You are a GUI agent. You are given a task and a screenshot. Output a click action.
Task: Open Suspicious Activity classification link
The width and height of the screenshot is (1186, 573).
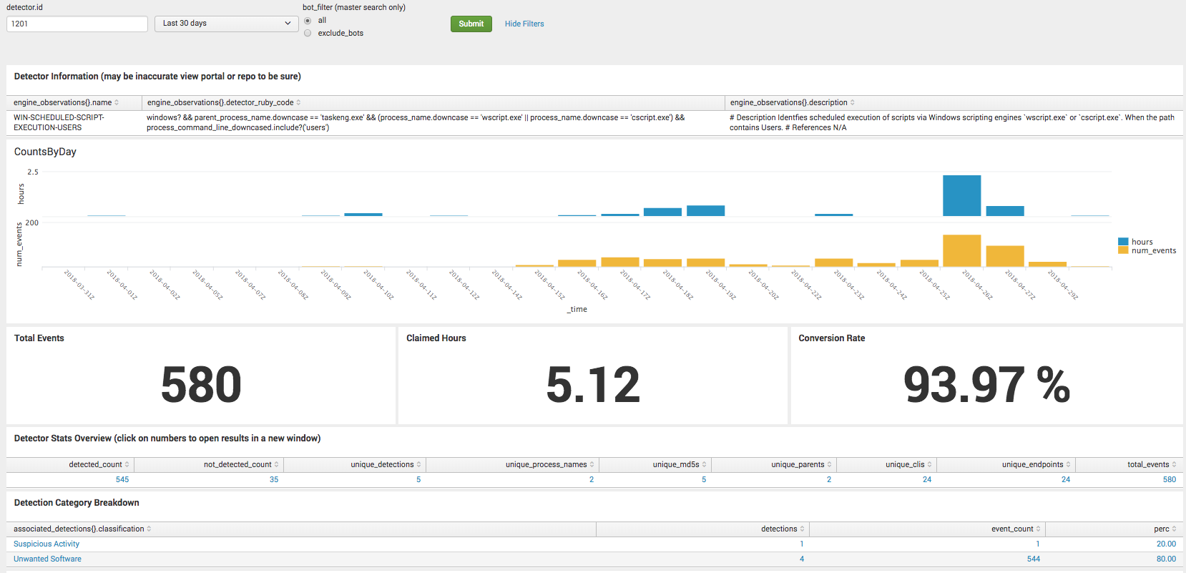46,544
